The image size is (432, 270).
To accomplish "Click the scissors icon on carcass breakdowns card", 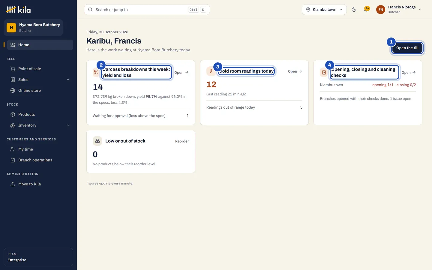I will coord(96,72).
